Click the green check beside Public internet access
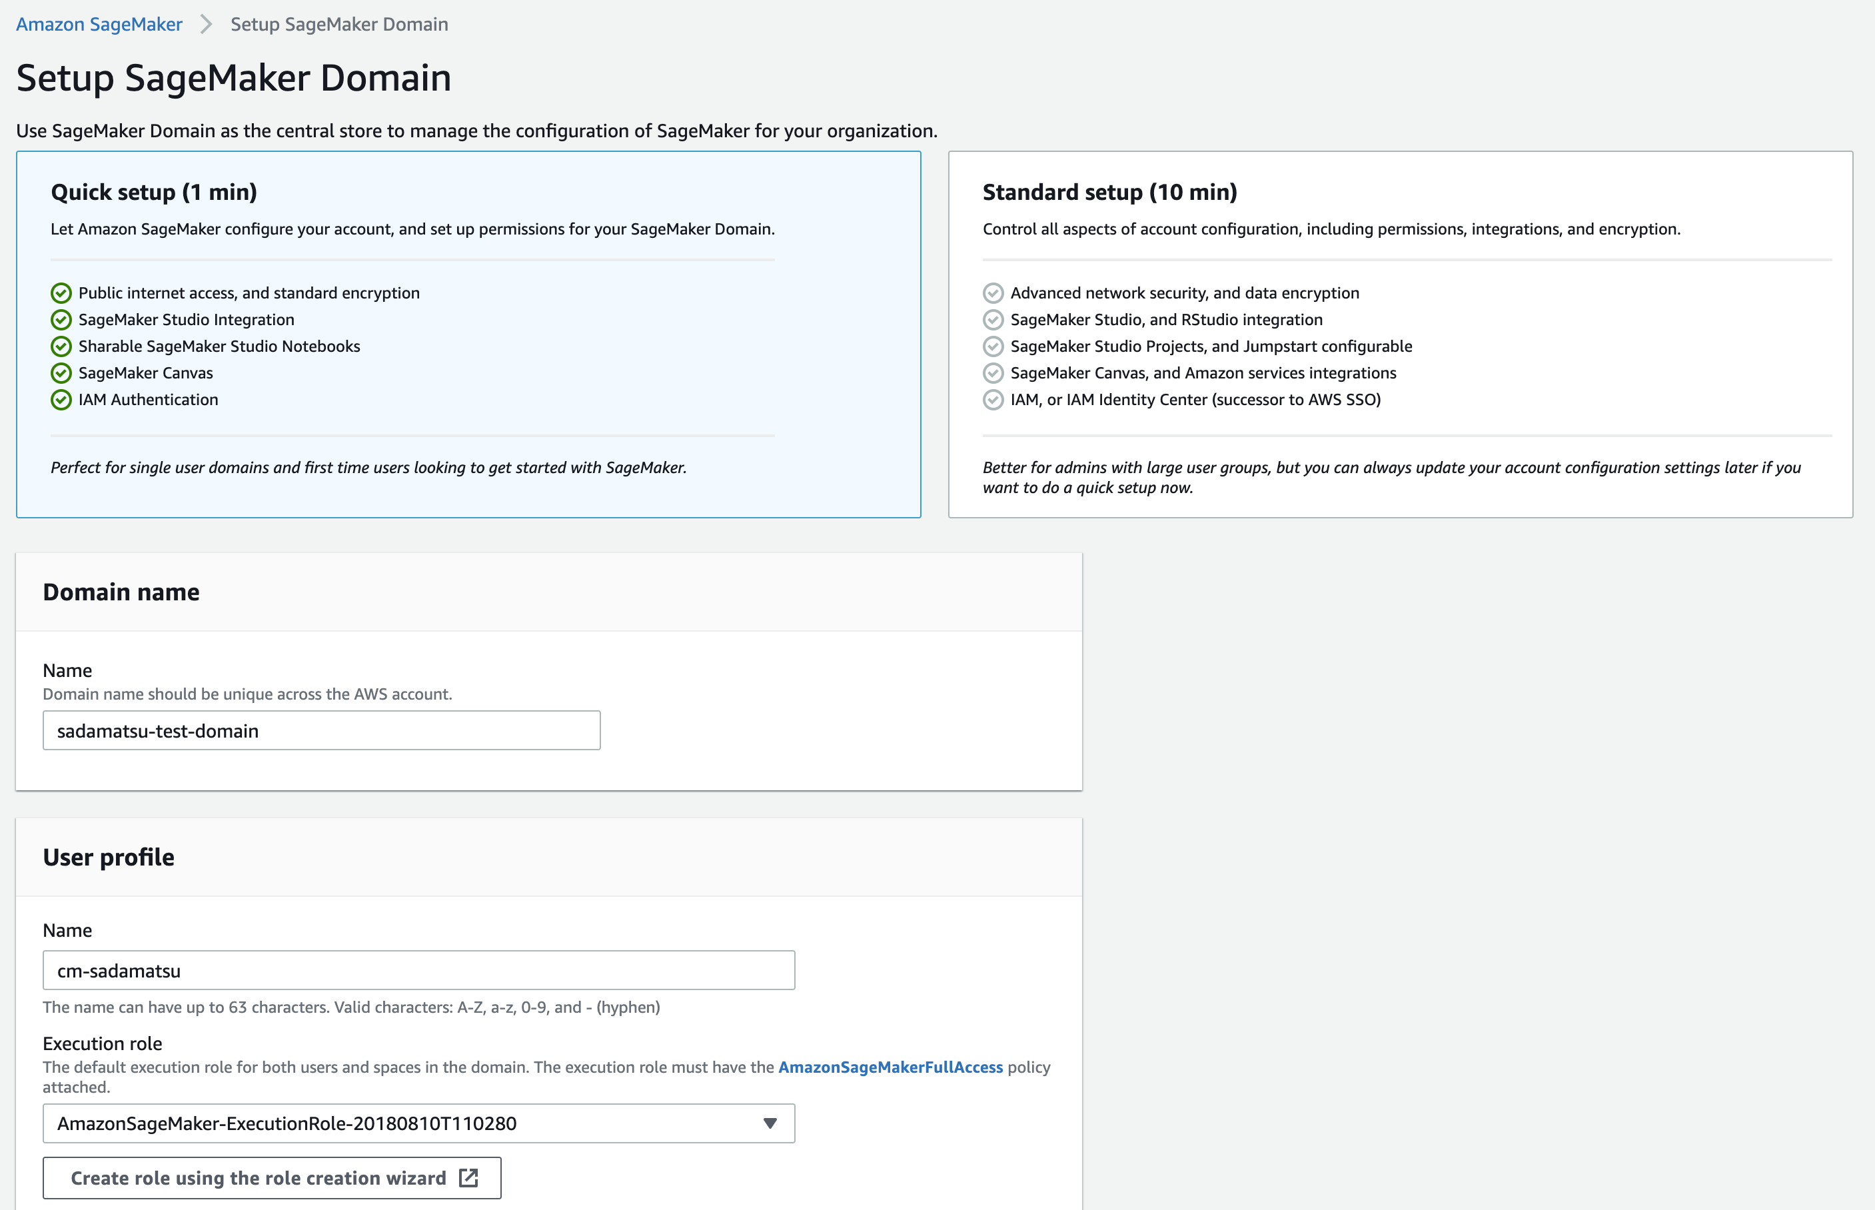Image resolution: width=1875 pixels, height=1210 pixels. [61, 293]
